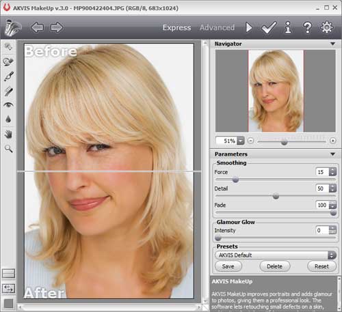
Task: Select the blur drop tool
Action: point(8,119)
